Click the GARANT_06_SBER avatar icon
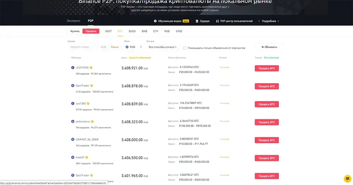353x185 pixels. point(73,139)
